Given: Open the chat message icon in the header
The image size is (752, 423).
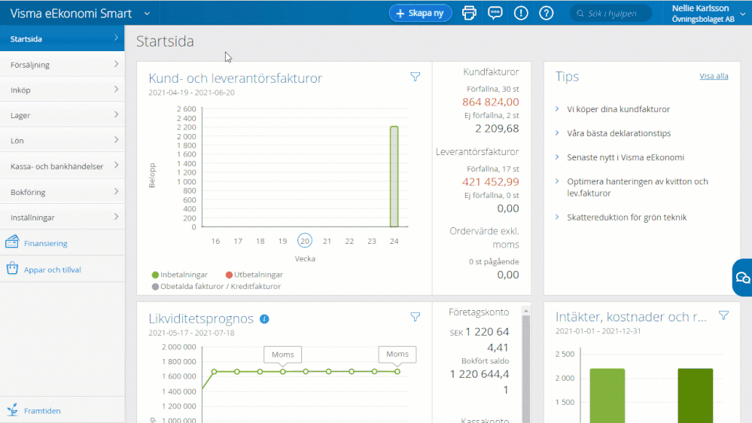Looking at the screenshot, I should (x=495, y=13).
